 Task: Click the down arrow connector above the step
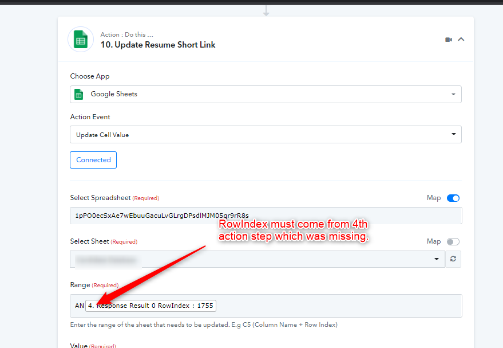[x=266, y=10]
